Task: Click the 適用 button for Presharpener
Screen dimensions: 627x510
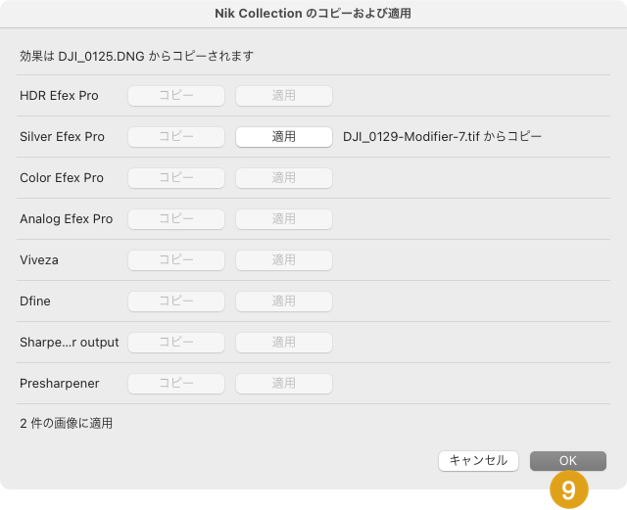Action: click(x=284, y=384)
